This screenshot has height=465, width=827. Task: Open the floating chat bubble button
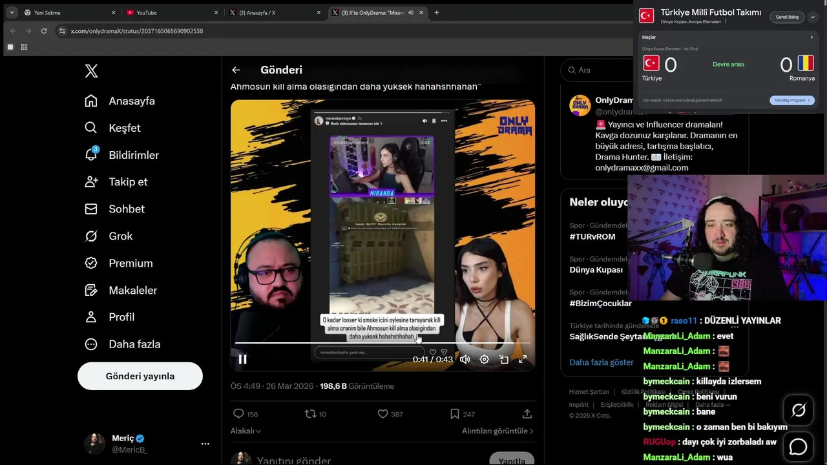coord(799,446)
